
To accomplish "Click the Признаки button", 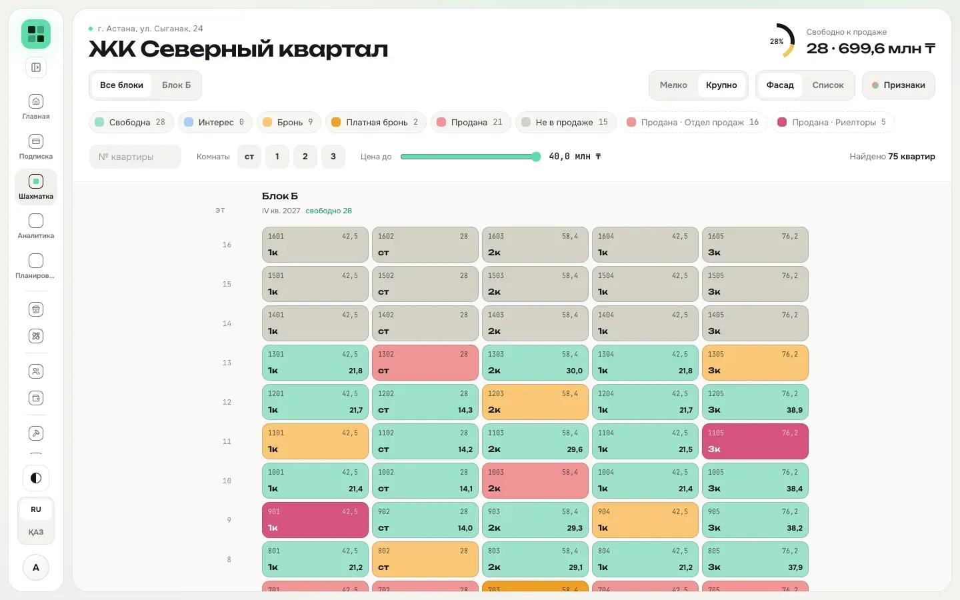I will (x=898, y=85).
